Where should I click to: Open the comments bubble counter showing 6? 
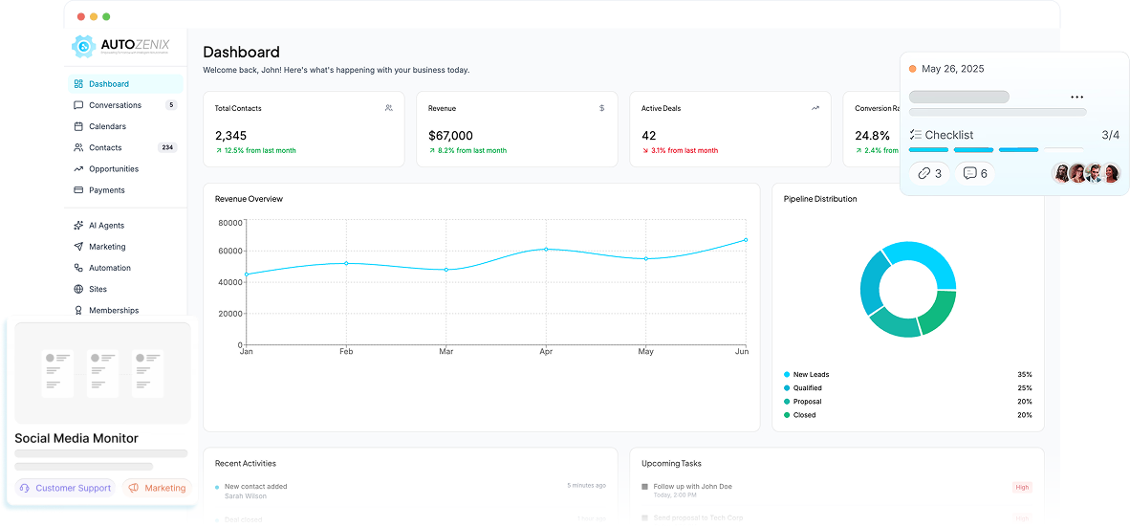tap(975, 173)
